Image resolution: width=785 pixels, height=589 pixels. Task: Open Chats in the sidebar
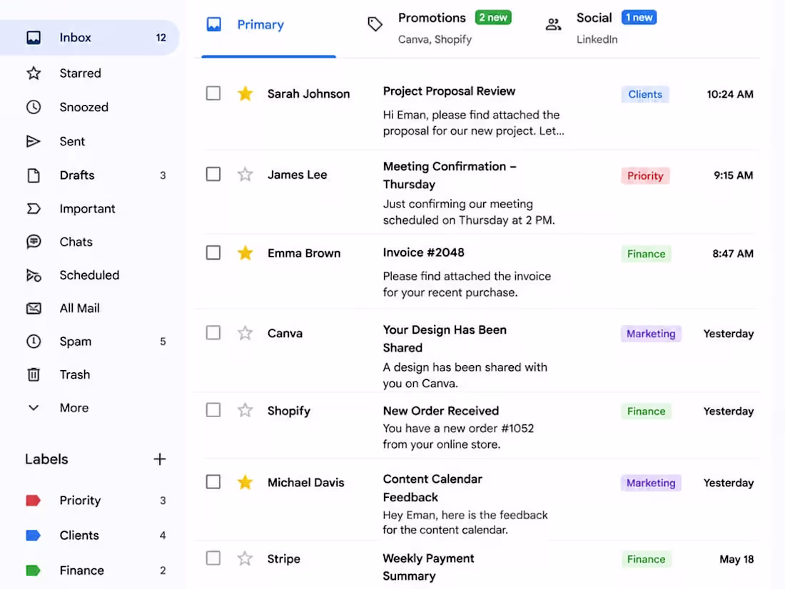tap(89, 242)
